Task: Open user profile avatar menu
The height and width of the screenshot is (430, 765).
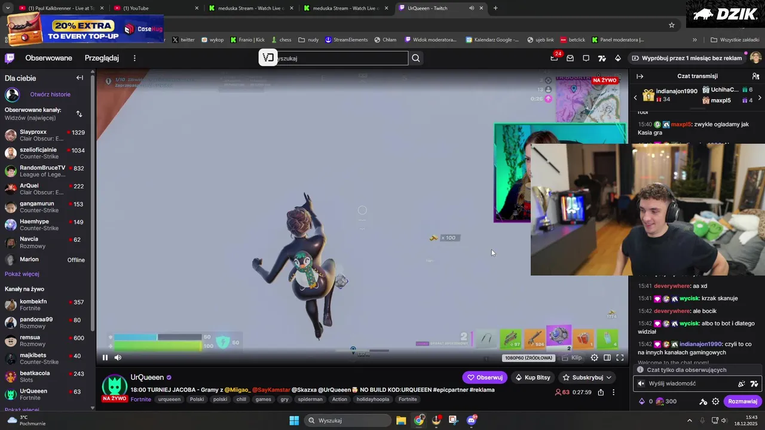Action: click(755, 58)
